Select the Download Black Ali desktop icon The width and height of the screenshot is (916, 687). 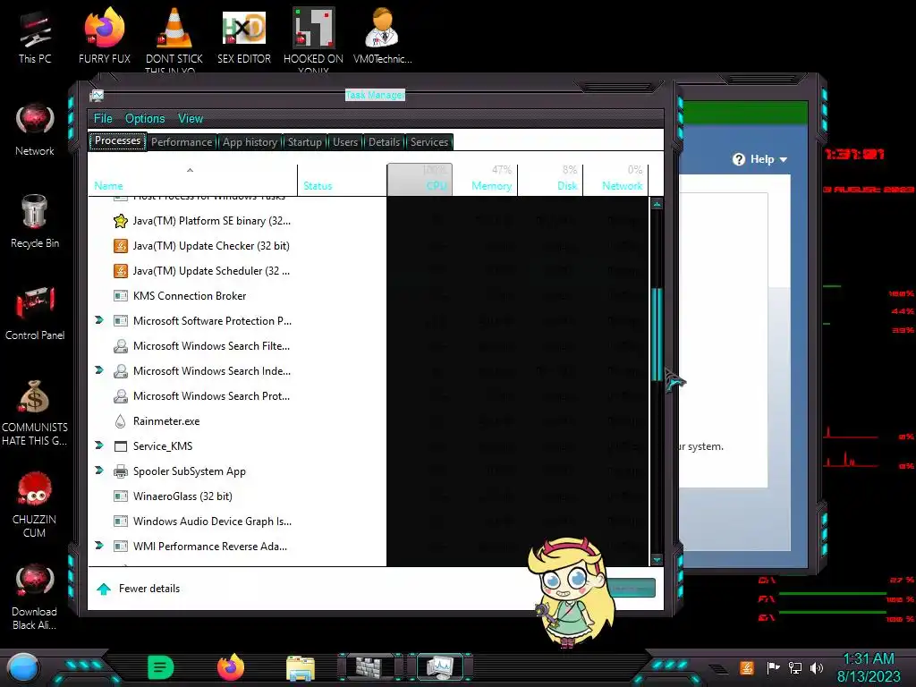click(x=35, y=597)
